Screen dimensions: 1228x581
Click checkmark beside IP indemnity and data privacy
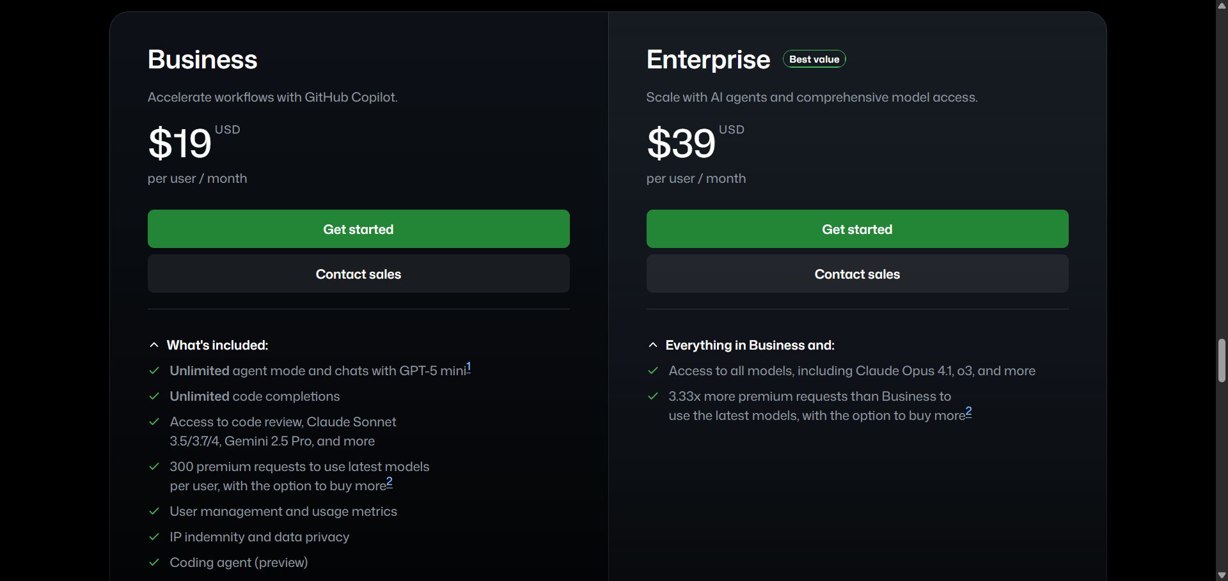click(154, 537)
